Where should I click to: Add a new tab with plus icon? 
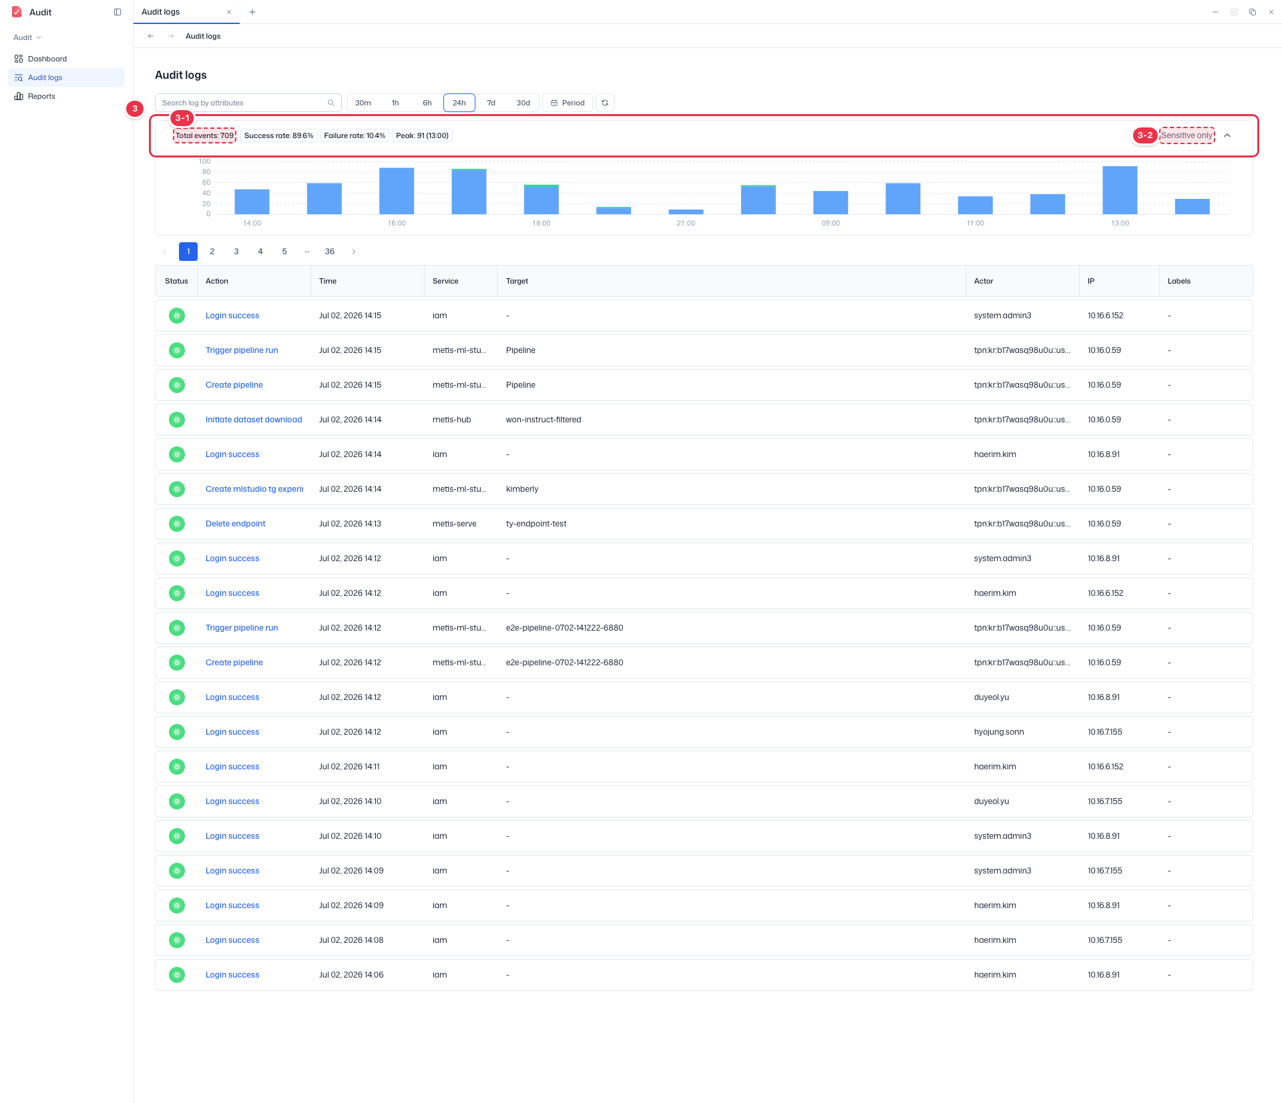(252, 12)
